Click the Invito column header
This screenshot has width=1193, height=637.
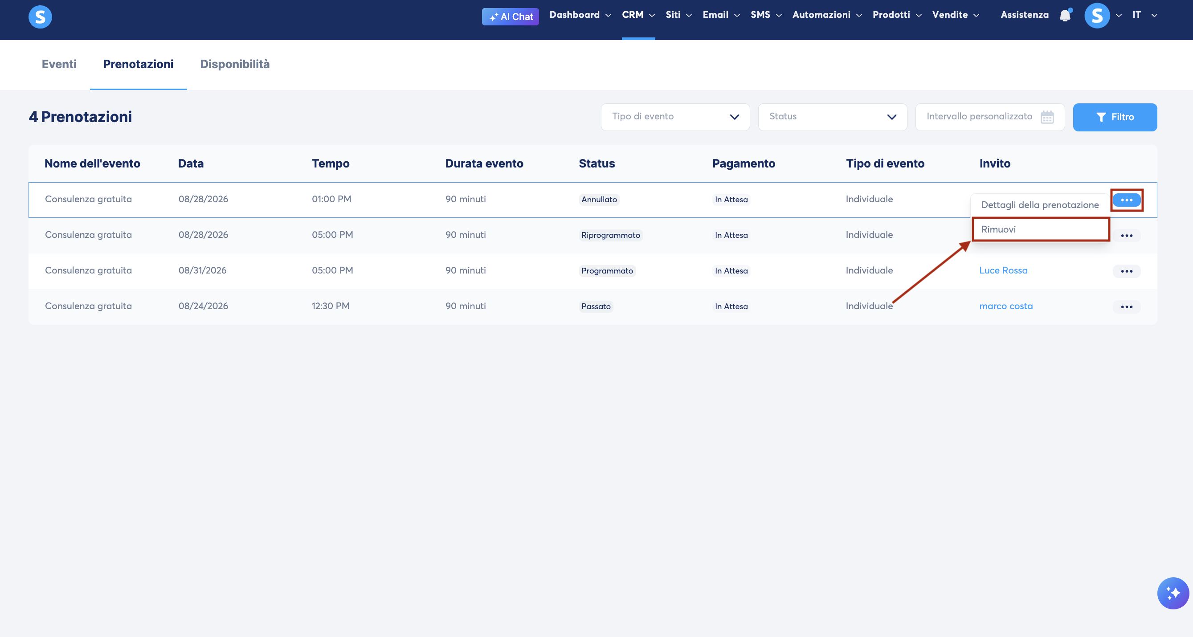point(994,163)
